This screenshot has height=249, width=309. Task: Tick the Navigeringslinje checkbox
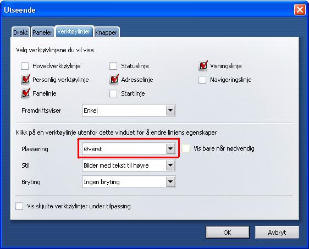(202, 80)
